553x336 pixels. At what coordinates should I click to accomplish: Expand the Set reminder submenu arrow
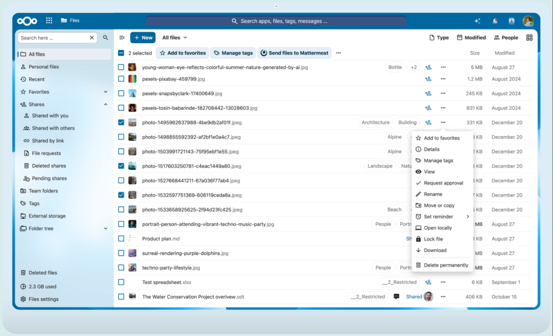468,217
